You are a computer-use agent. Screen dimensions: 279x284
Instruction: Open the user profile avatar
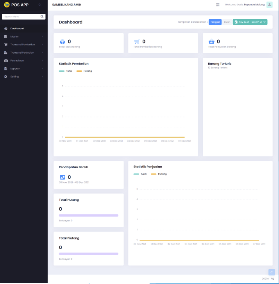point(269,5)
